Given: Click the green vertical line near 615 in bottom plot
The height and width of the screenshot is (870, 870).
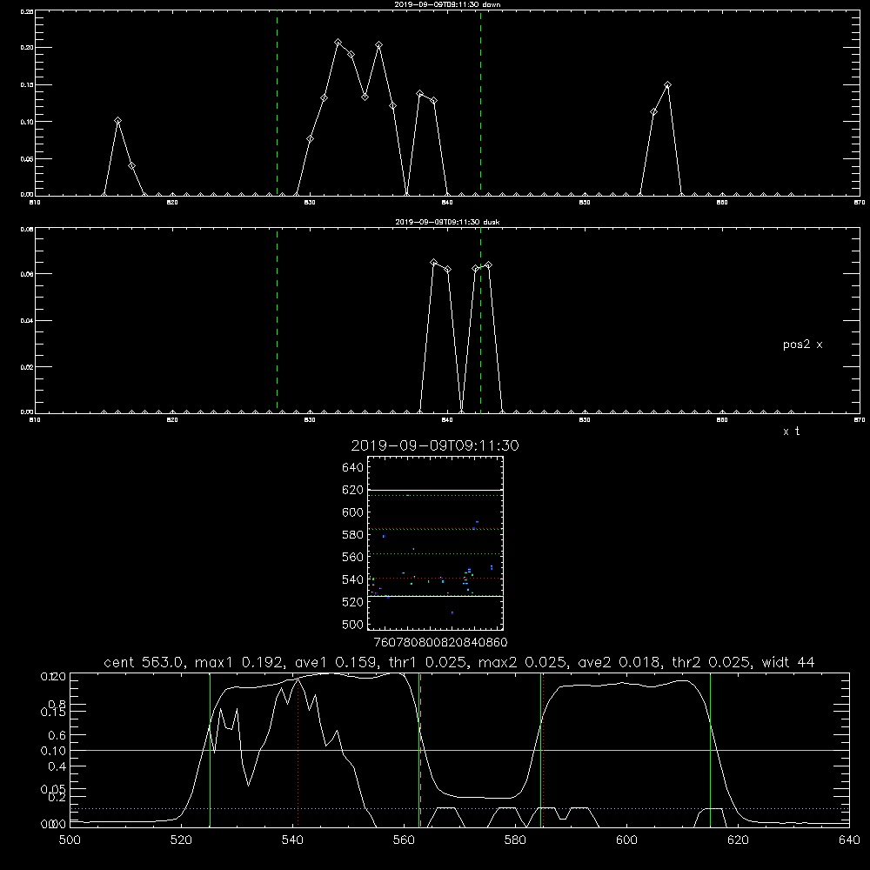Looking at the screenshot, I should pyautogui.click(x=710, y=750).
